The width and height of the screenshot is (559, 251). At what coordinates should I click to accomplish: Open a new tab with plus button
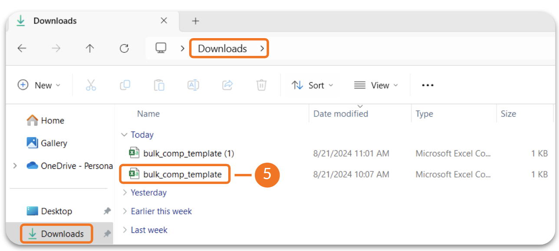pyautogui.click(x=195, y=21)
